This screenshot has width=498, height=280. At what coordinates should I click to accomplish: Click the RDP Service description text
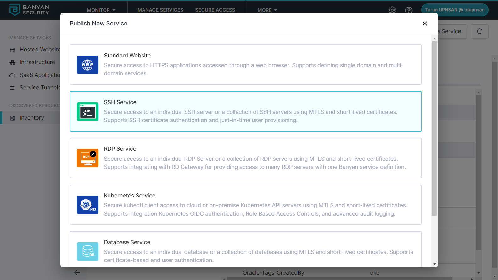255,163
